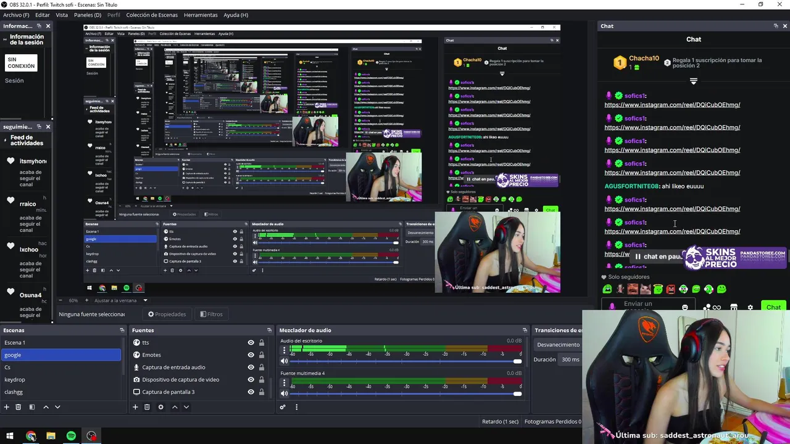Screen dimensions: 790x444
Task: Open options dots for Fuente multimedia 4
Action: 284,382
